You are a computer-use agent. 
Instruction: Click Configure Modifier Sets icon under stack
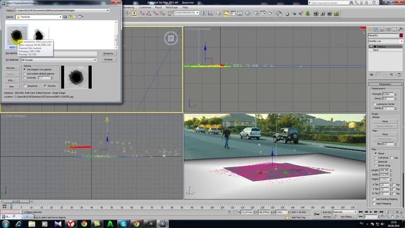(399, 75)
